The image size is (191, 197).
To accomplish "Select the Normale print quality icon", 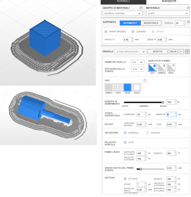I will 162,67.
